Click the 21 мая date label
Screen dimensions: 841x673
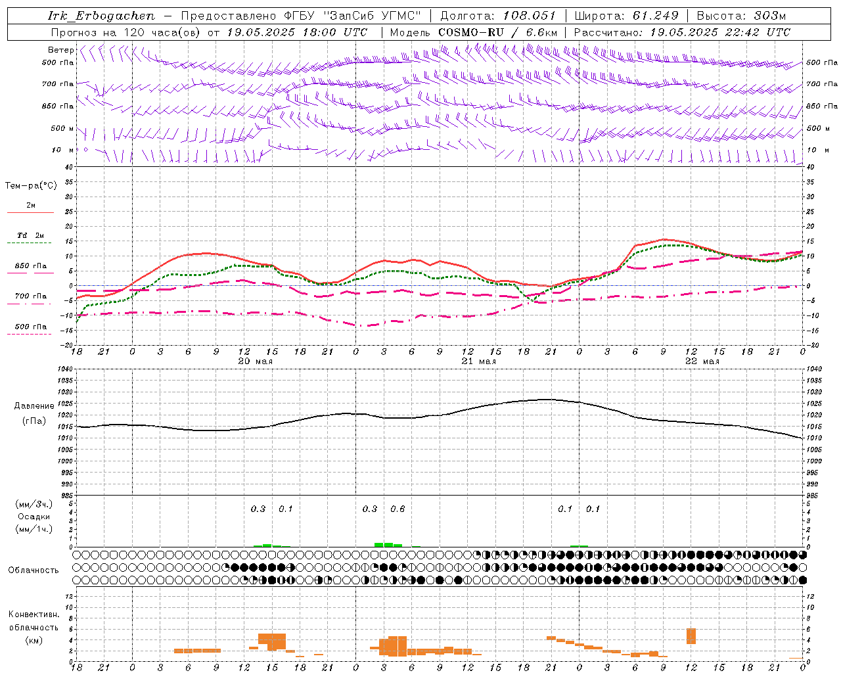point(478,361)
